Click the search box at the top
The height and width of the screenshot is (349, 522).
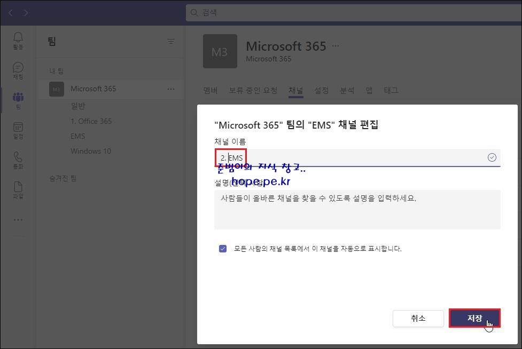point(354,13)
